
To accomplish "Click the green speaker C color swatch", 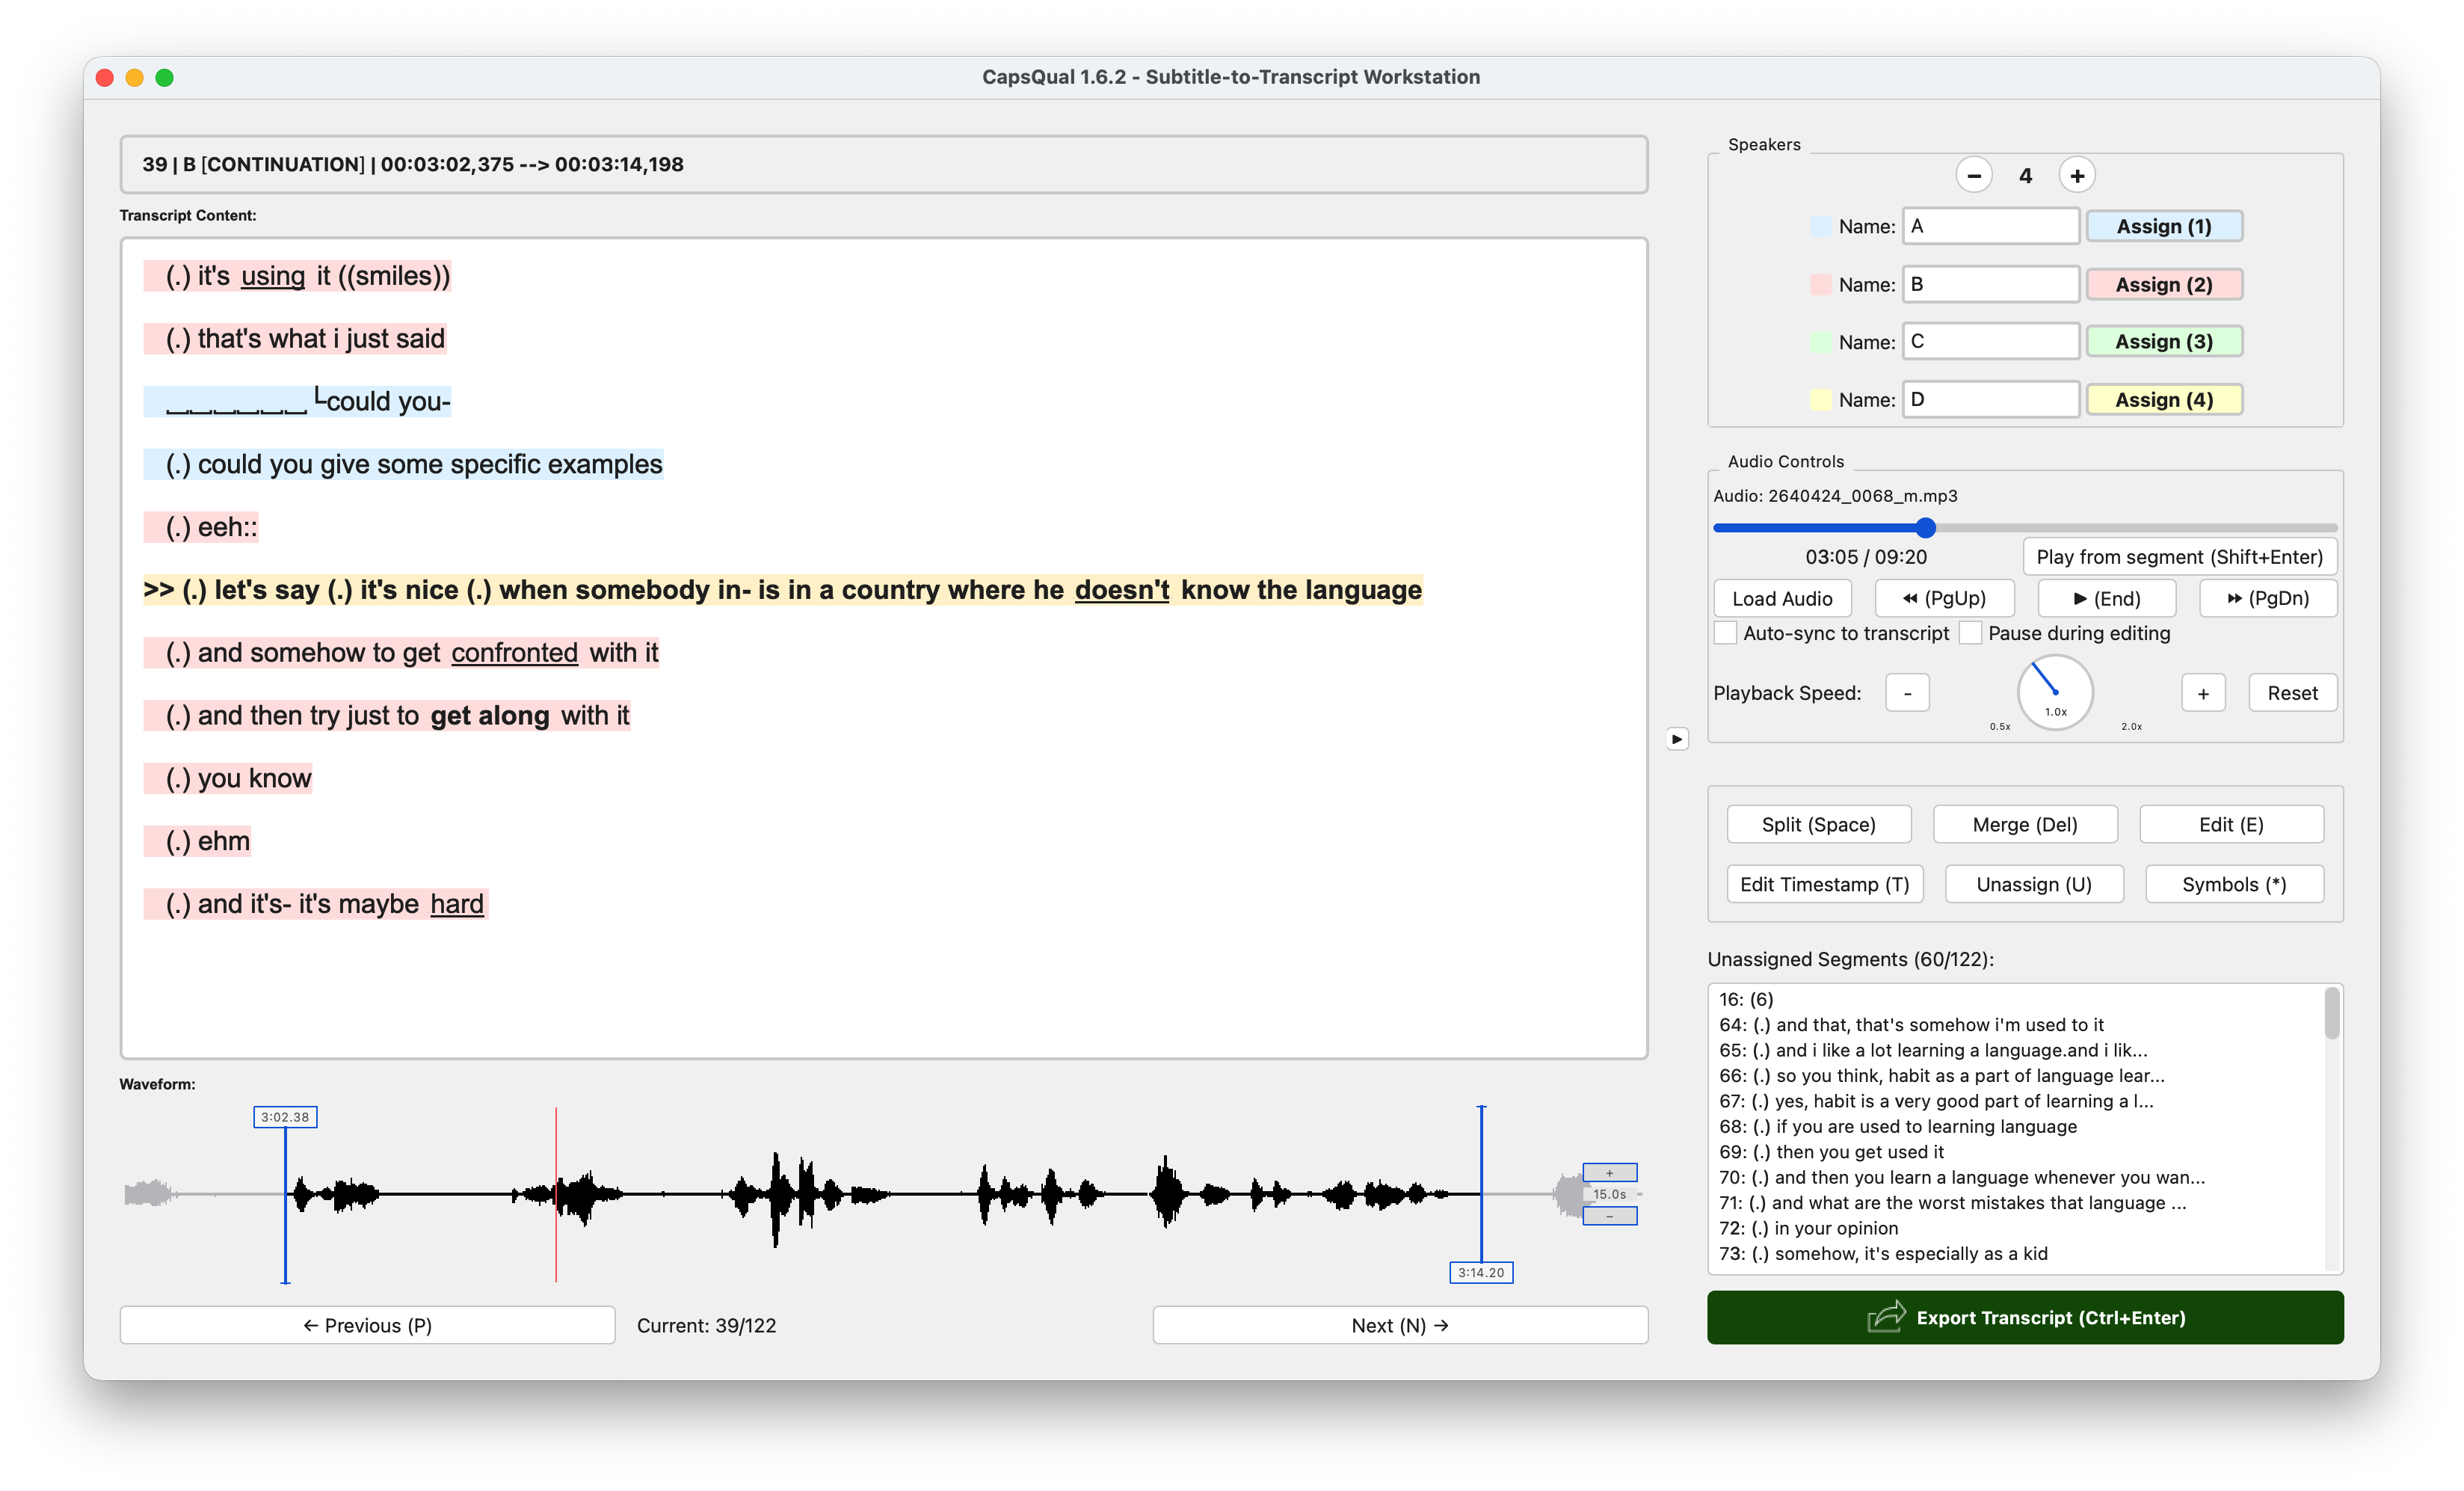I will click(x=1820, y=341).
